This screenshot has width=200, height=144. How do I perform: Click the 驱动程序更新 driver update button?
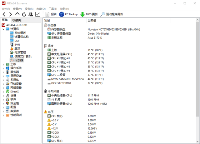(112, 14)
